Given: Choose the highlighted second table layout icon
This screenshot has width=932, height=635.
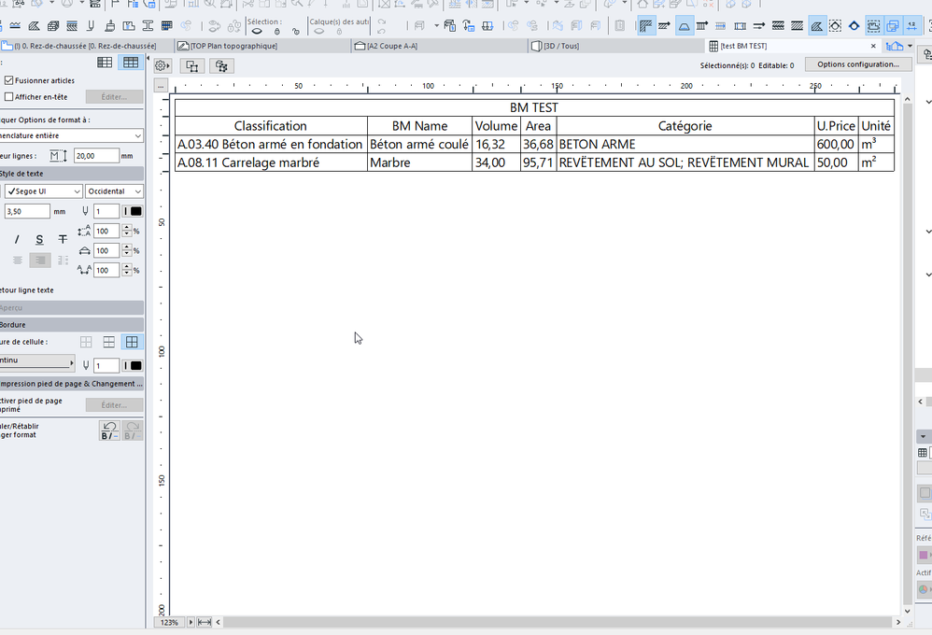Looking at the screenshot, I should pos(131,63).
